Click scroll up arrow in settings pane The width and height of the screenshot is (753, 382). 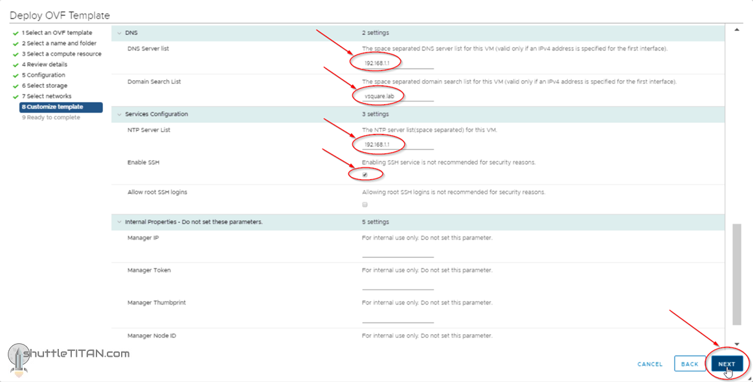point(737,30)
